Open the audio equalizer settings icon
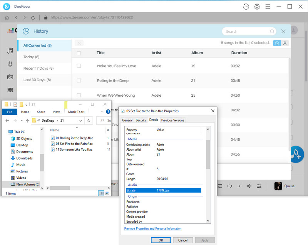Image resolution: width=308 pixels, height=245 pixels. pos(259,186)
